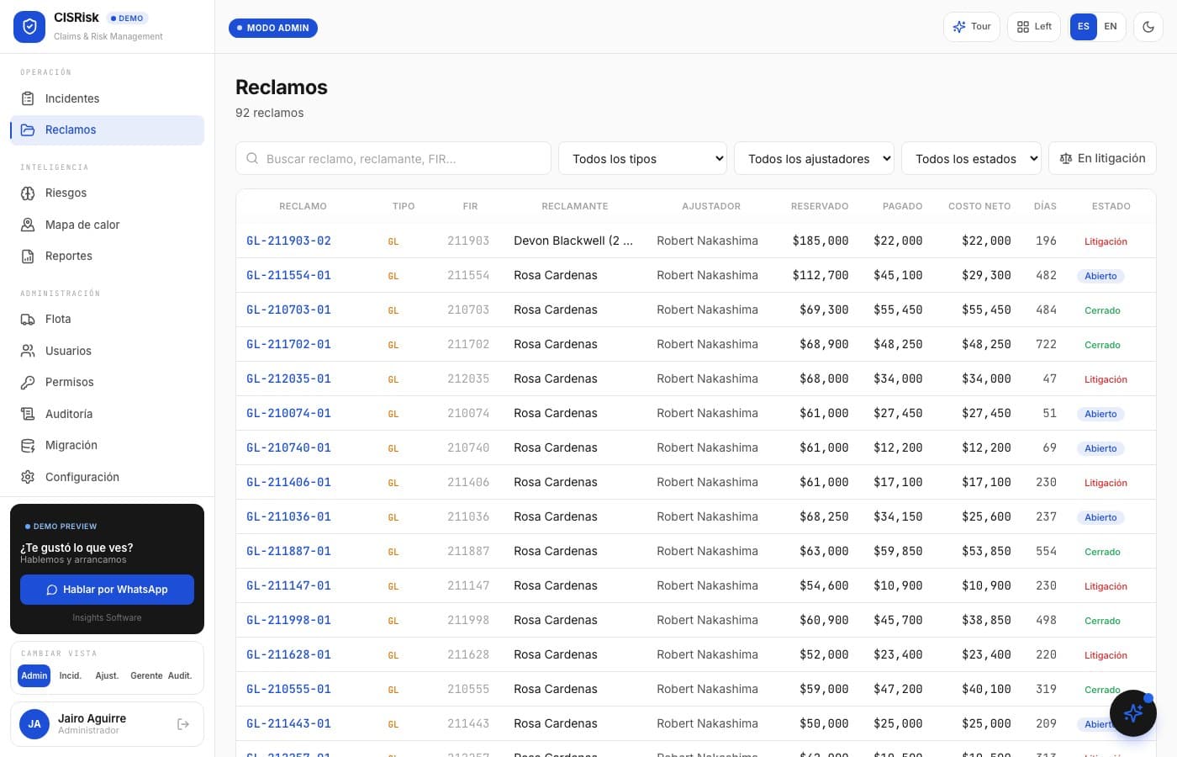Click the Reclamos folder icon in sidebar
Screen dimensions: 1177x757
(x=28, y=130)
